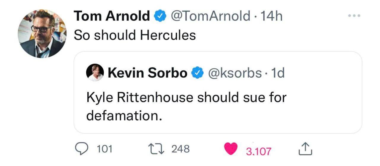The height and width of the screenshot is (166, 380).
Task: Open Kevin Sorbo's small avatar
Action: (95, 72)
